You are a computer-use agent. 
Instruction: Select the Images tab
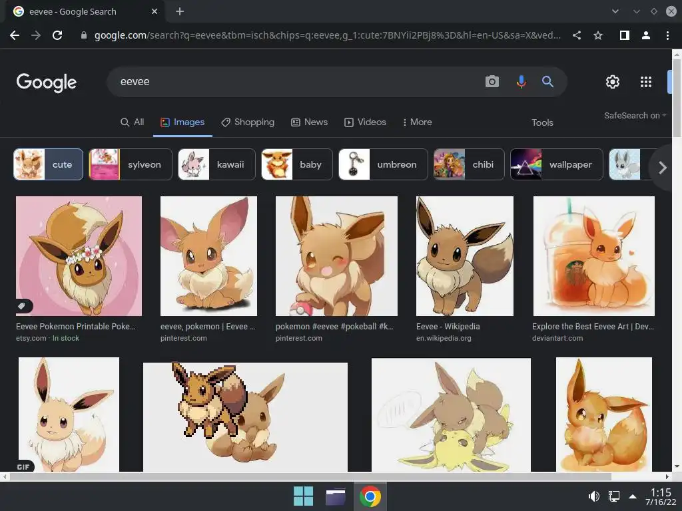click(x=182, y=122)
